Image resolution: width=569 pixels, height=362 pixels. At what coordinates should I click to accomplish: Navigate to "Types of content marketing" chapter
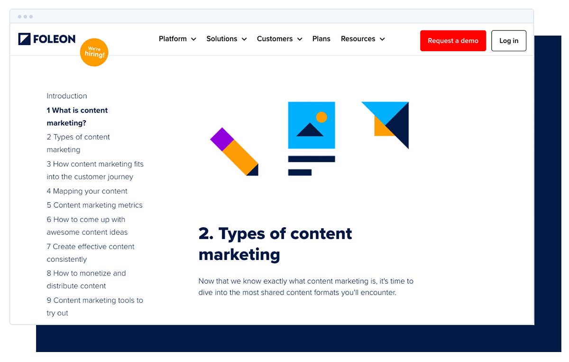pos(78,143)
